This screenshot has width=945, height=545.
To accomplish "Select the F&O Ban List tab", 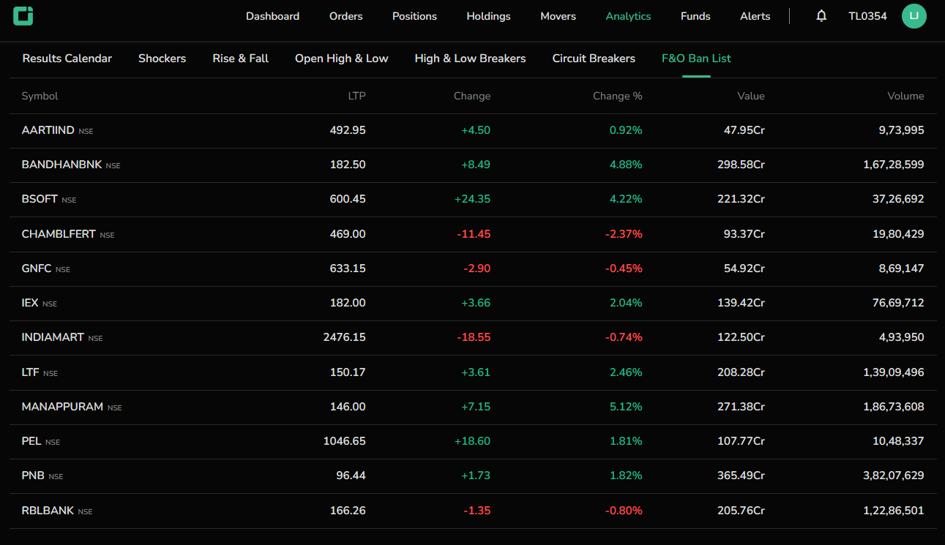I will [696, 59].
